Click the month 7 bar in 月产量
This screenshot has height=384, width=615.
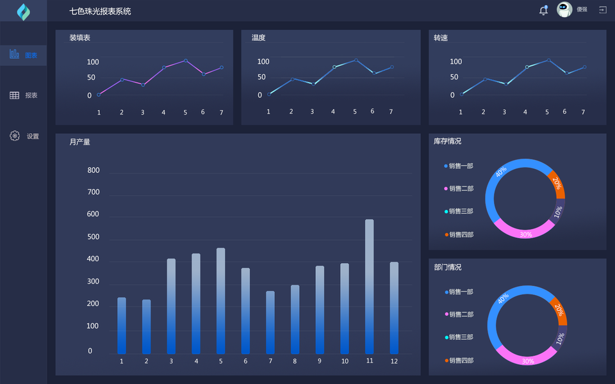(x=270, y=323)
